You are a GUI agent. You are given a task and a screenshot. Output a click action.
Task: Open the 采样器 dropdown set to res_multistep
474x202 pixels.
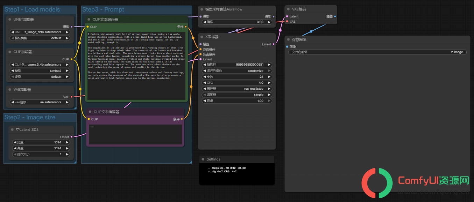tap(237, 89)
